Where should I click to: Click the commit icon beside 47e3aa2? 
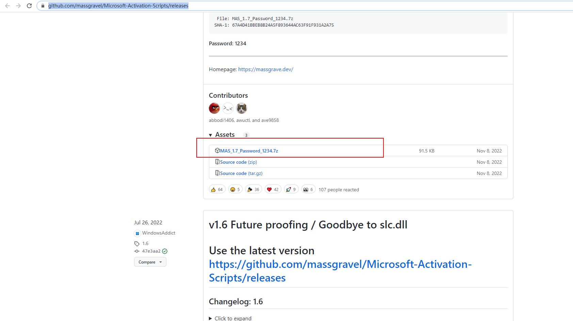[137, 251]
